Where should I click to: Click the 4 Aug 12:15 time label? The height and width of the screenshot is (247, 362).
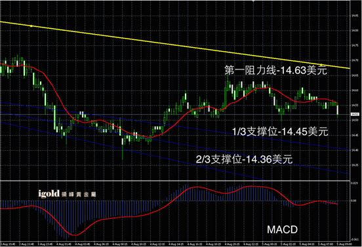pyautogui.click(x=157, y=244)
